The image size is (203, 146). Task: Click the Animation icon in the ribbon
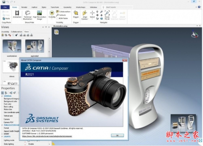(17, 14)
